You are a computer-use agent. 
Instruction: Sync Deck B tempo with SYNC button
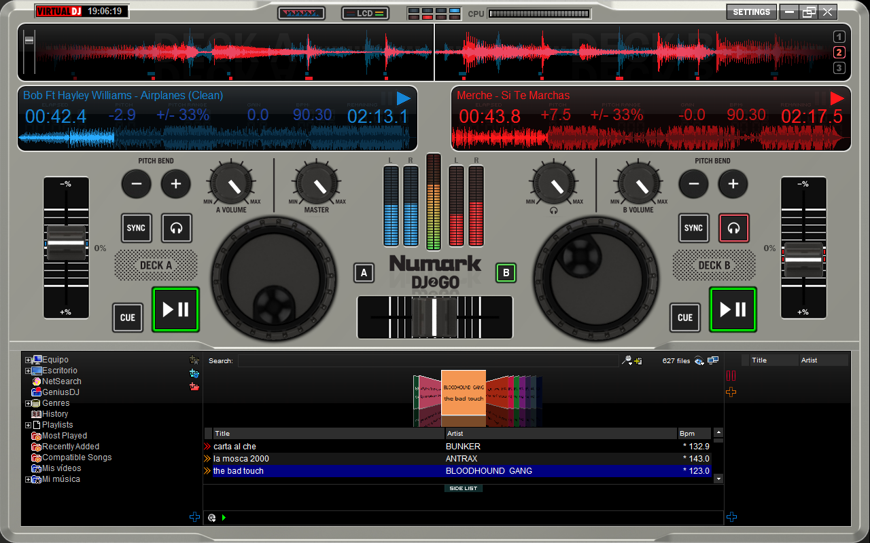(x=693, y=228)
